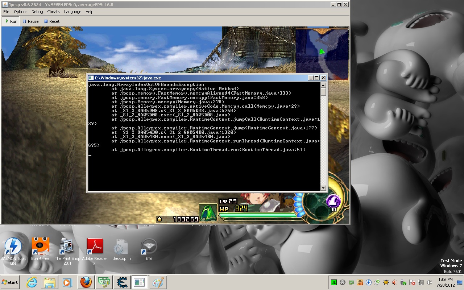Open the Language dropdown menu

(72, 12)
